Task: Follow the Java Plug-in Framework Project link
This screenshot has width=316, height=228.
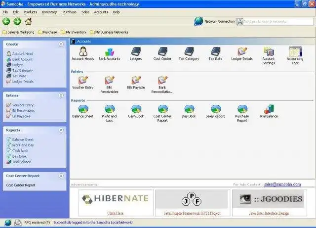Action: 192,213
